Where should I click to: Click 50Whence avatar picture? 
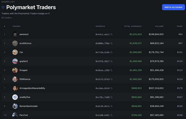(15, 79)
